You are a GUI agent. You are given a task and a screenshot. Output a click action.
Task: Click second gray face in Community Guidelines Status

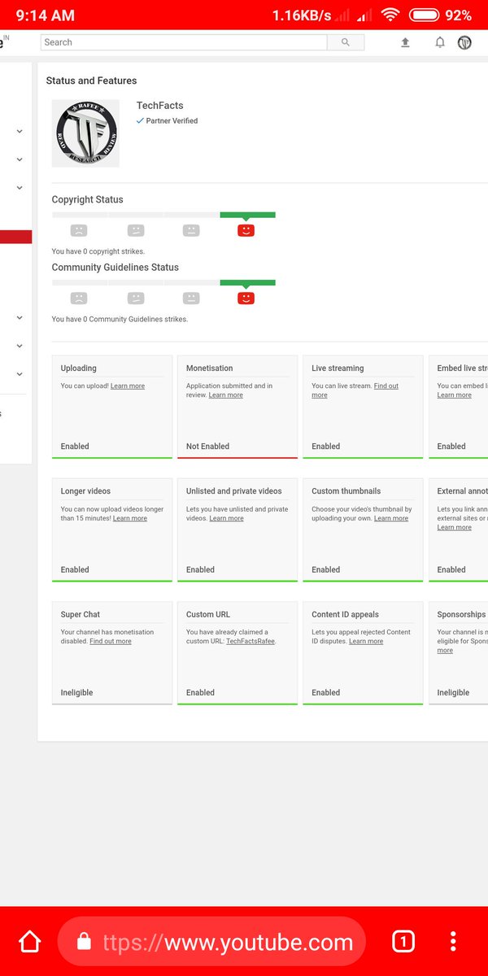136,298
